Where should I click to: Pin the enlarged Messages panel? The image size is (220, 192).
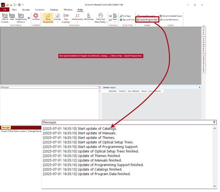tap(214, 122)
